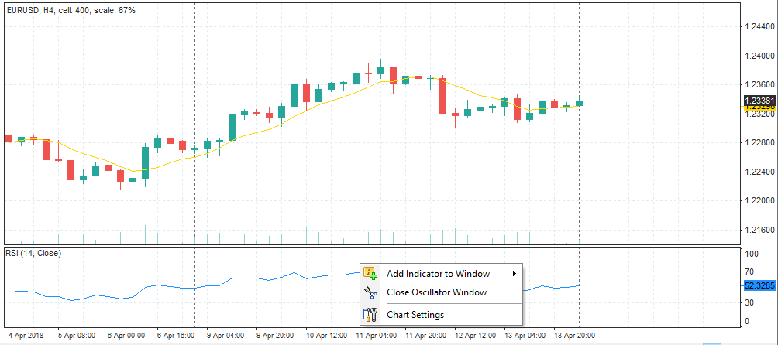778x345 pixels.
Task: Click the 10 Apr 12:00 time label
Action: (x=326, y=336)
